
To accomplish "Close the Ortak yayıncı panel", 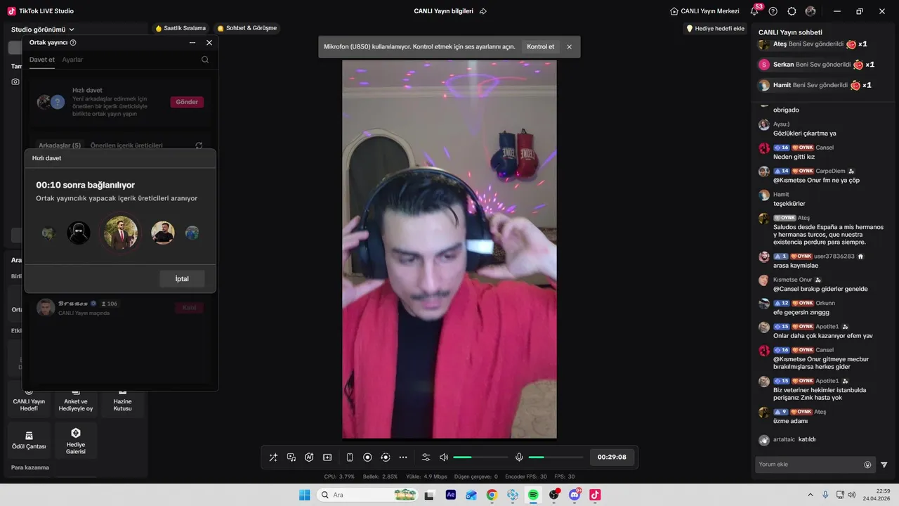I will [209, 42].
